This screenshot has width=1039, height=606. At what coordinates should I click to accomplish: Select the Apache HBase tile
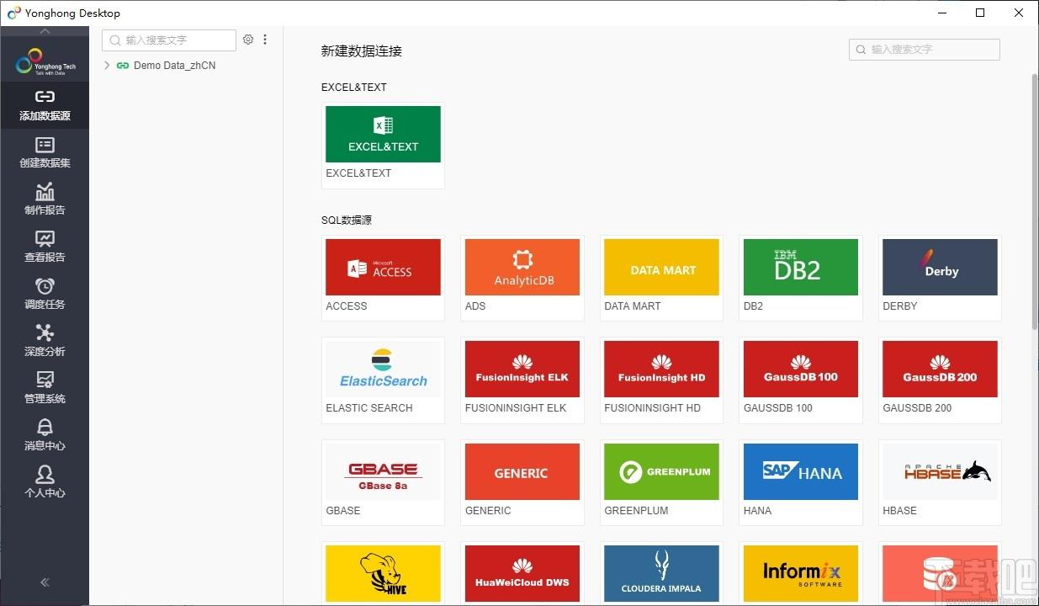940,482
